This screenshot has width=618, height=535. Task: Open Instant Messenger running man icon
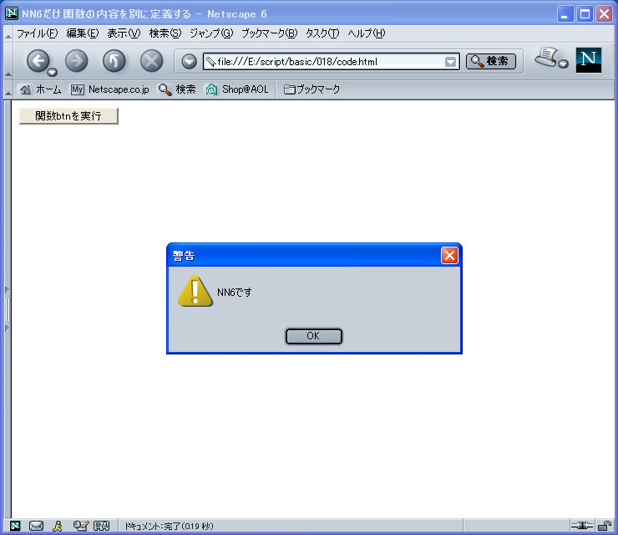tap(58, 526)
